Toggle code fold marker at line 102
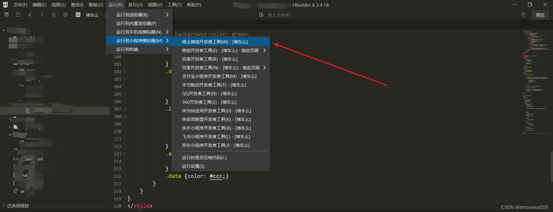553x212 pixels. [125, 72]
